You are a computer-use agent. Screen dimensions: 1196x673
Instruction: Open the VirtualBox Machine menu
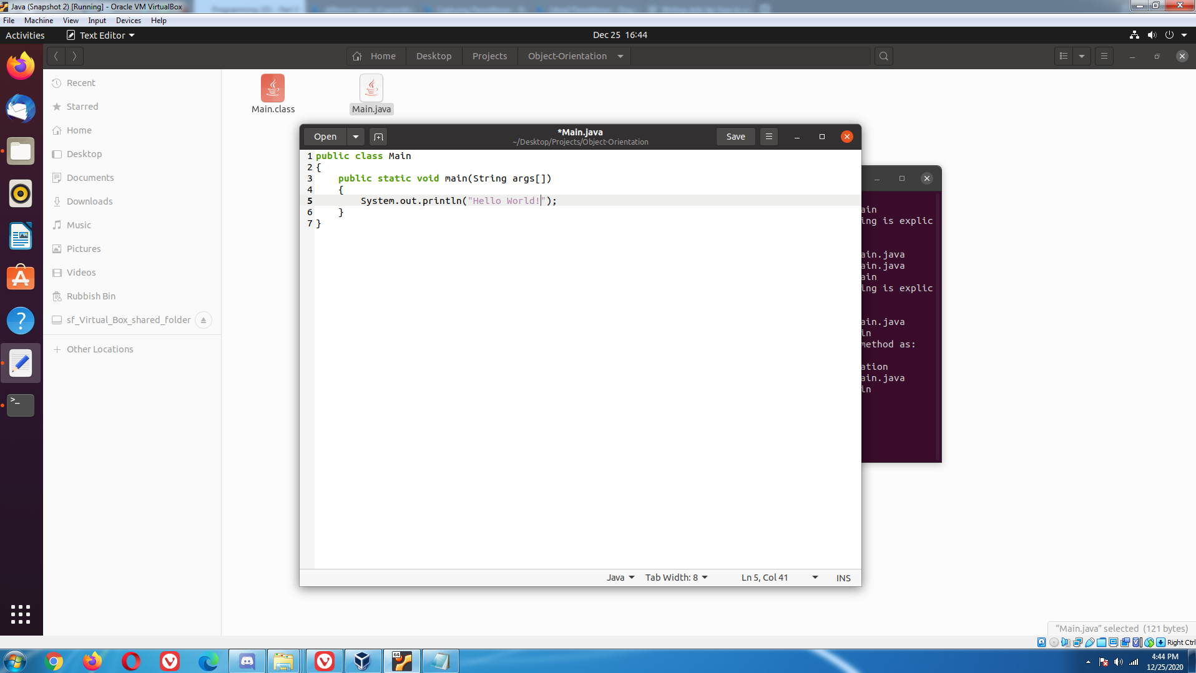[39, 21]
